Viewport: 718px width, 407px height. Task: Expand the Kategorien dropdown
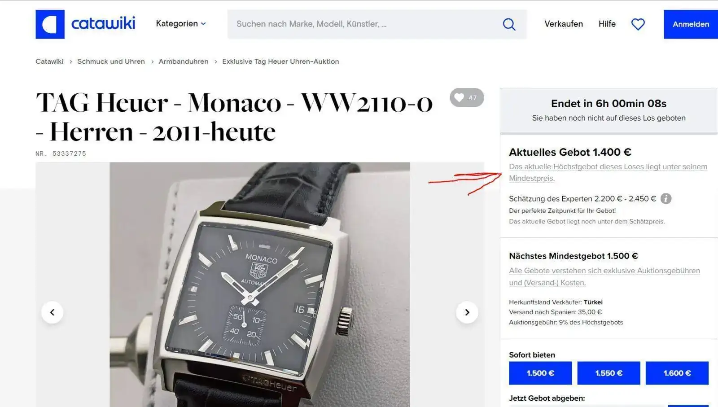tap(181, 24)
